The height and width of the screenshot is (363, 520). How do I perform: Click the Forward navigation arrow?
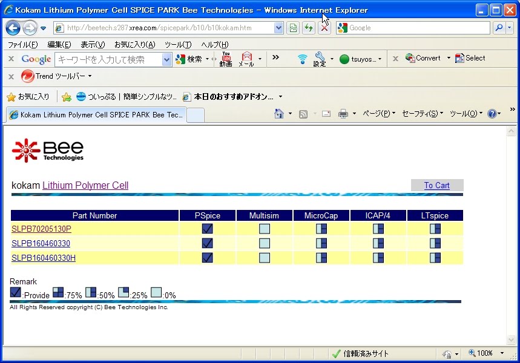(30, 28)
